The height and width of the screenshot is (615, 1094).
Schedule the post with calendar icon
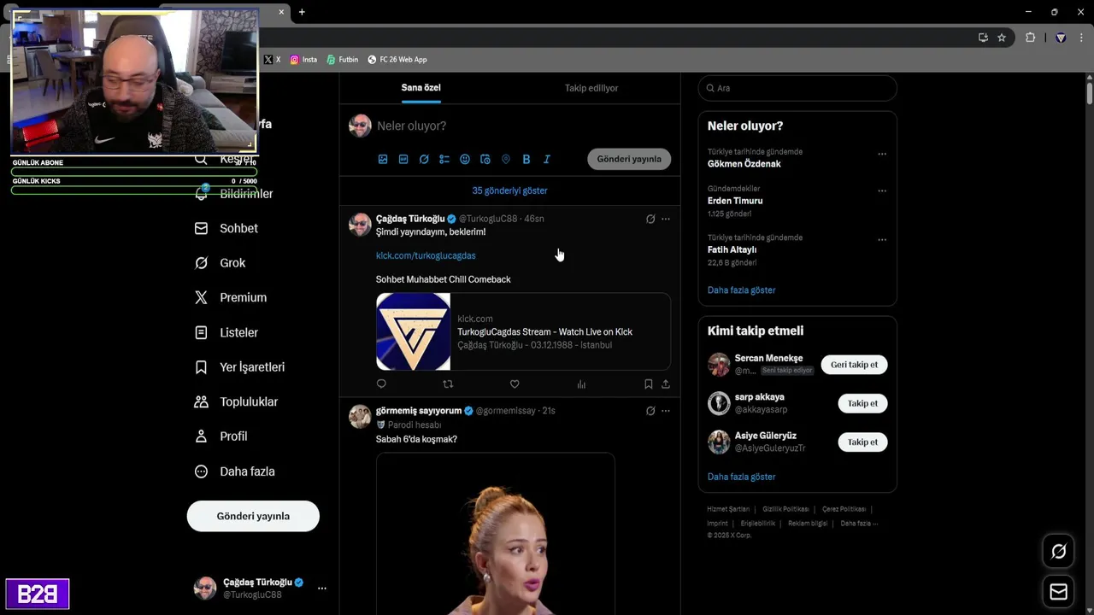tap(485, 159)
